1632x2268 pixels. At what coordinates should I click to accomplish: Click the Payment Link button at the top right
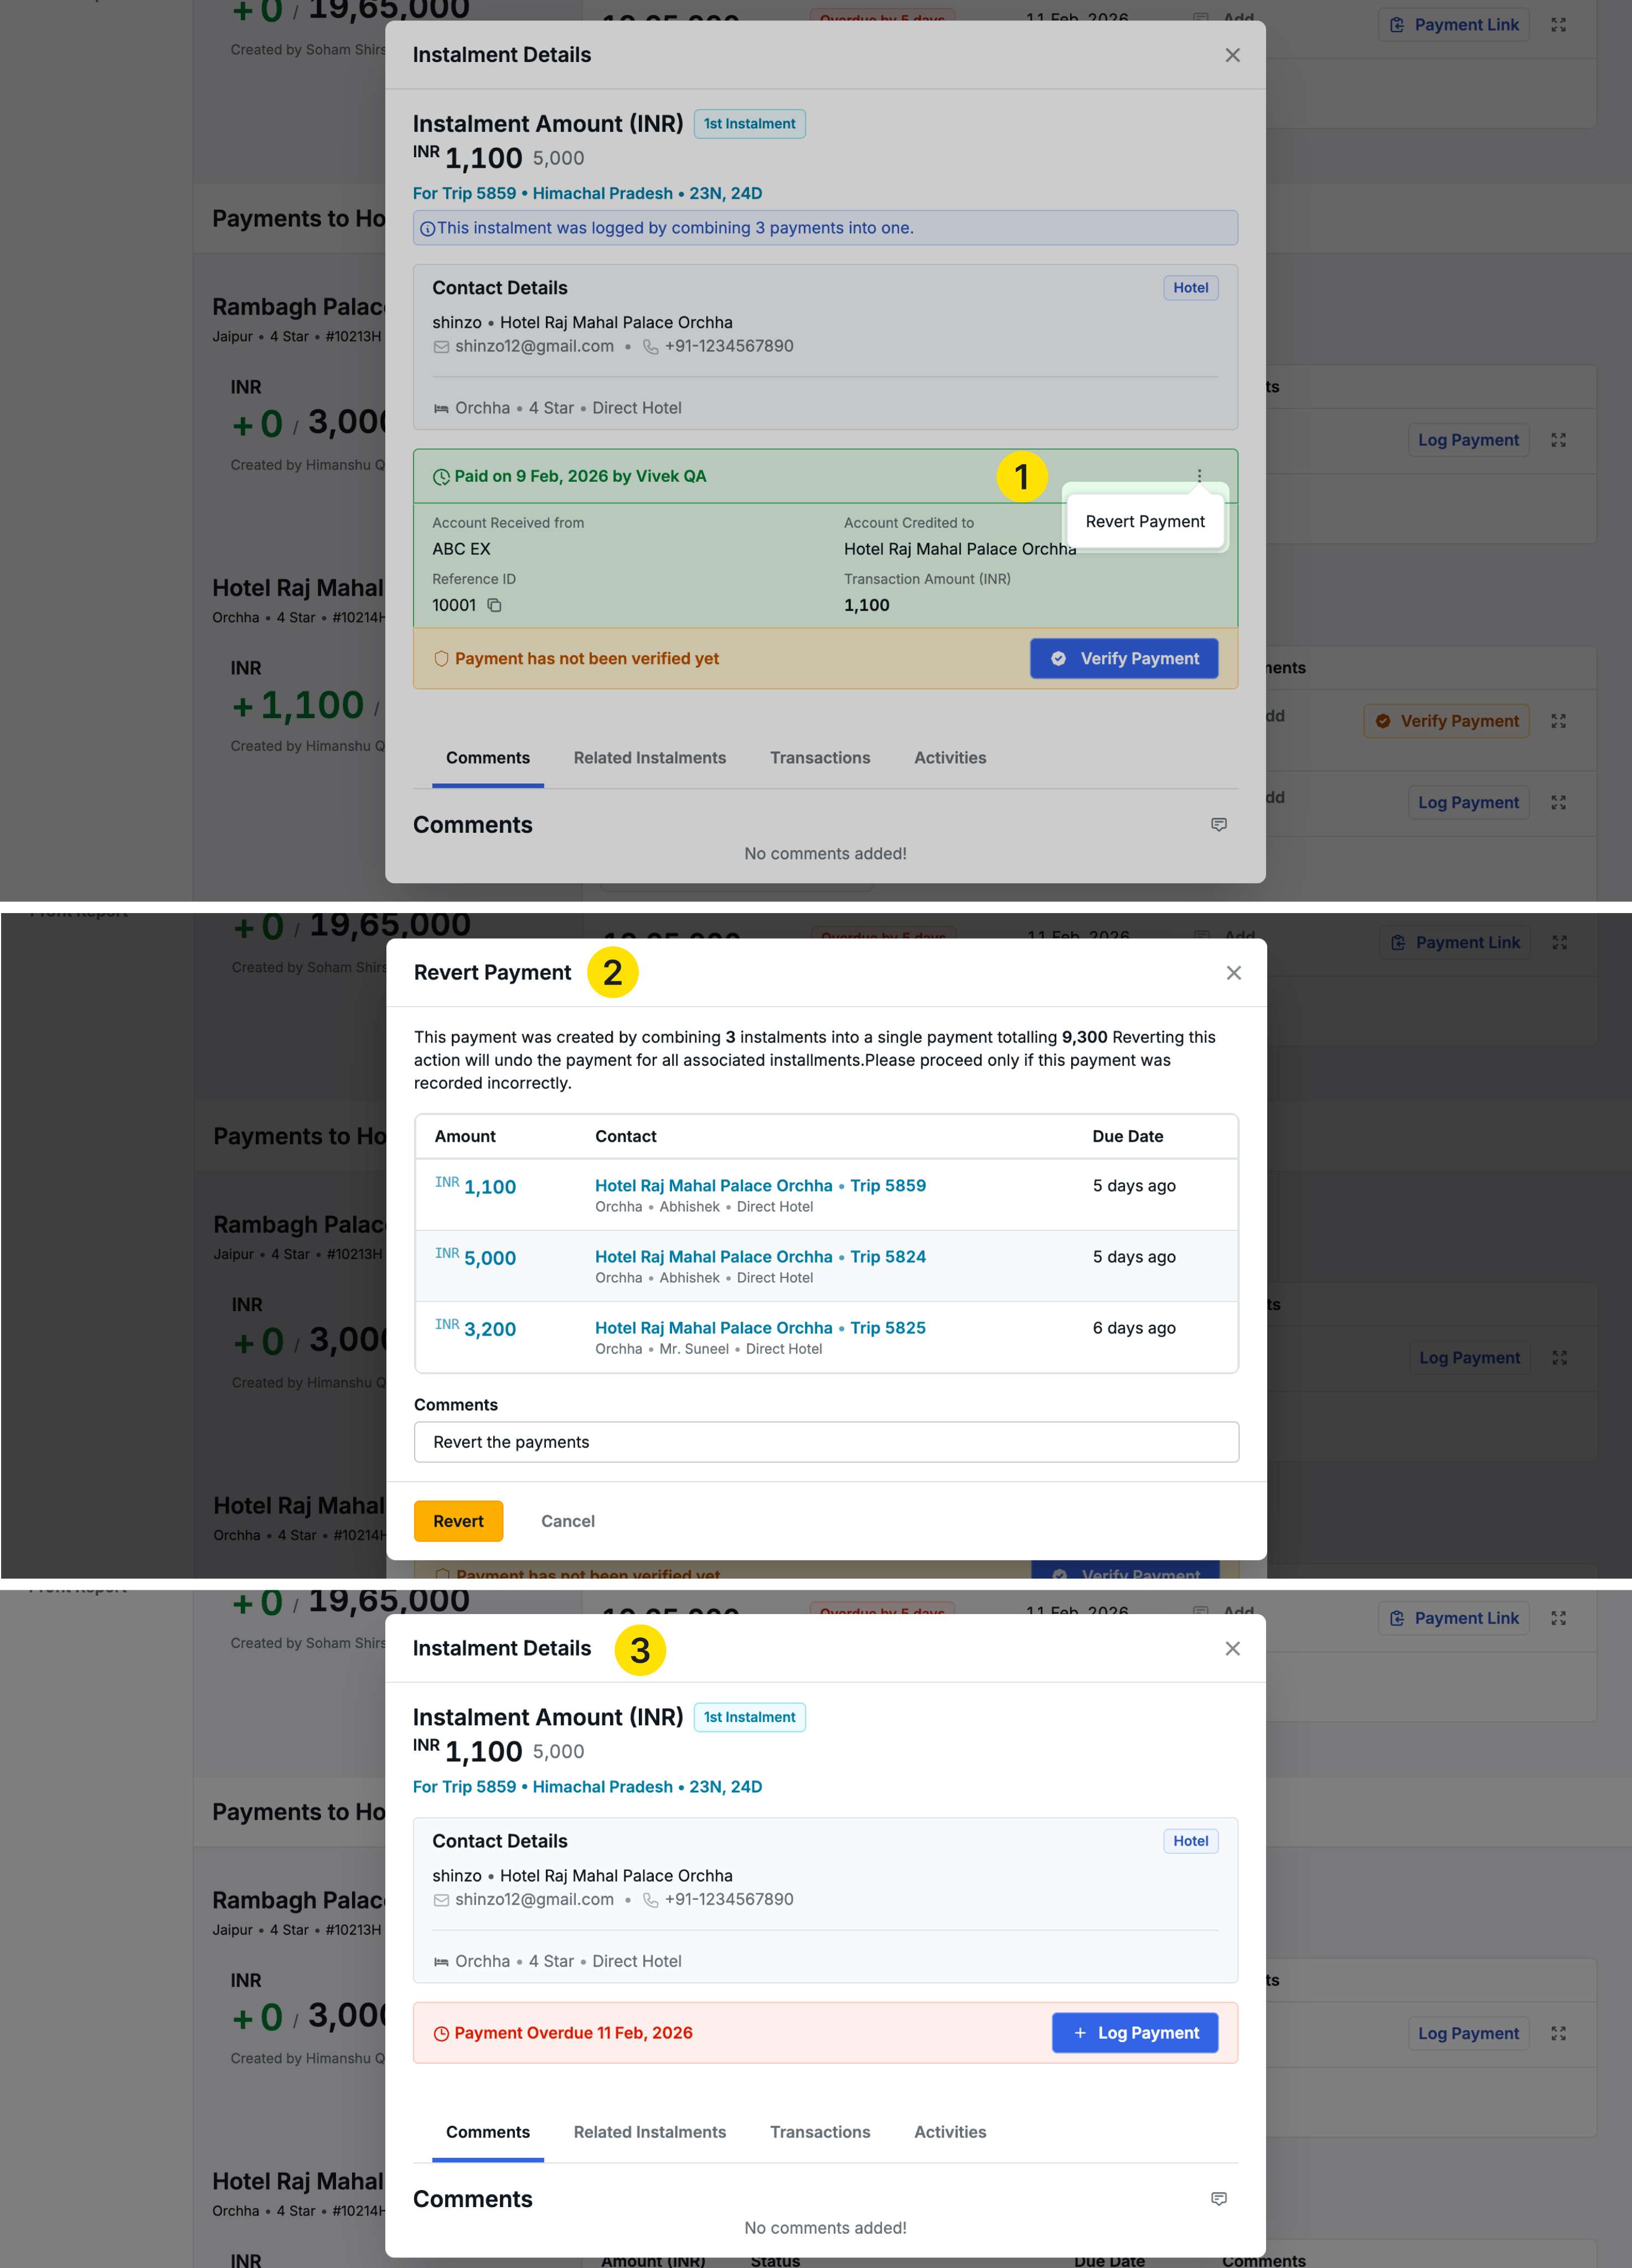pos(1455,25)
